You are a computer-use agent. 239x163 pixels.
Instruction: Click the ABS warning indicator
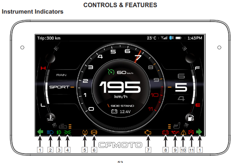click(94, 132)
